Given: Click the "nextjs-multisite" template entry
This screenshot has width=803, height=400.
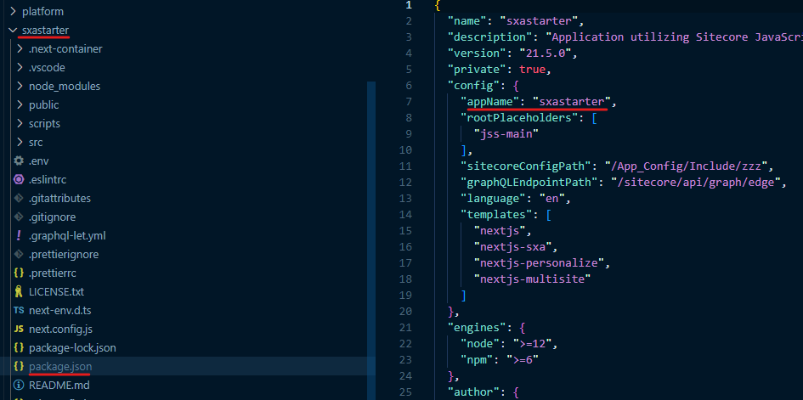Looking at the screenshot, I should [x=533, y=279].
